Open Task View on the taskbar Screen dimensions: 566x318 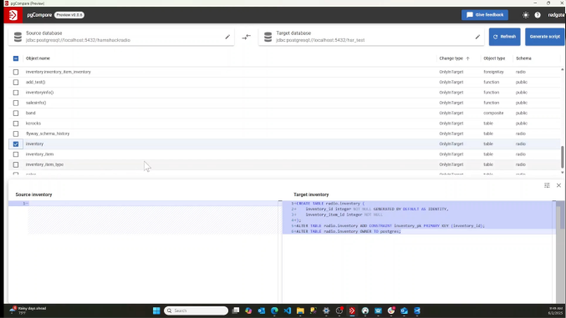pos(236,310)
